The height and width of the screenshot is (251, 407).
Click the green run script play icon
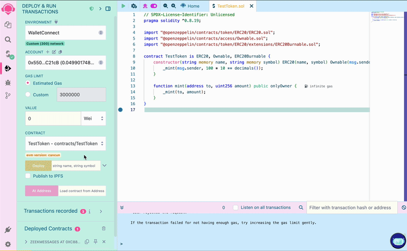[123, 6]
